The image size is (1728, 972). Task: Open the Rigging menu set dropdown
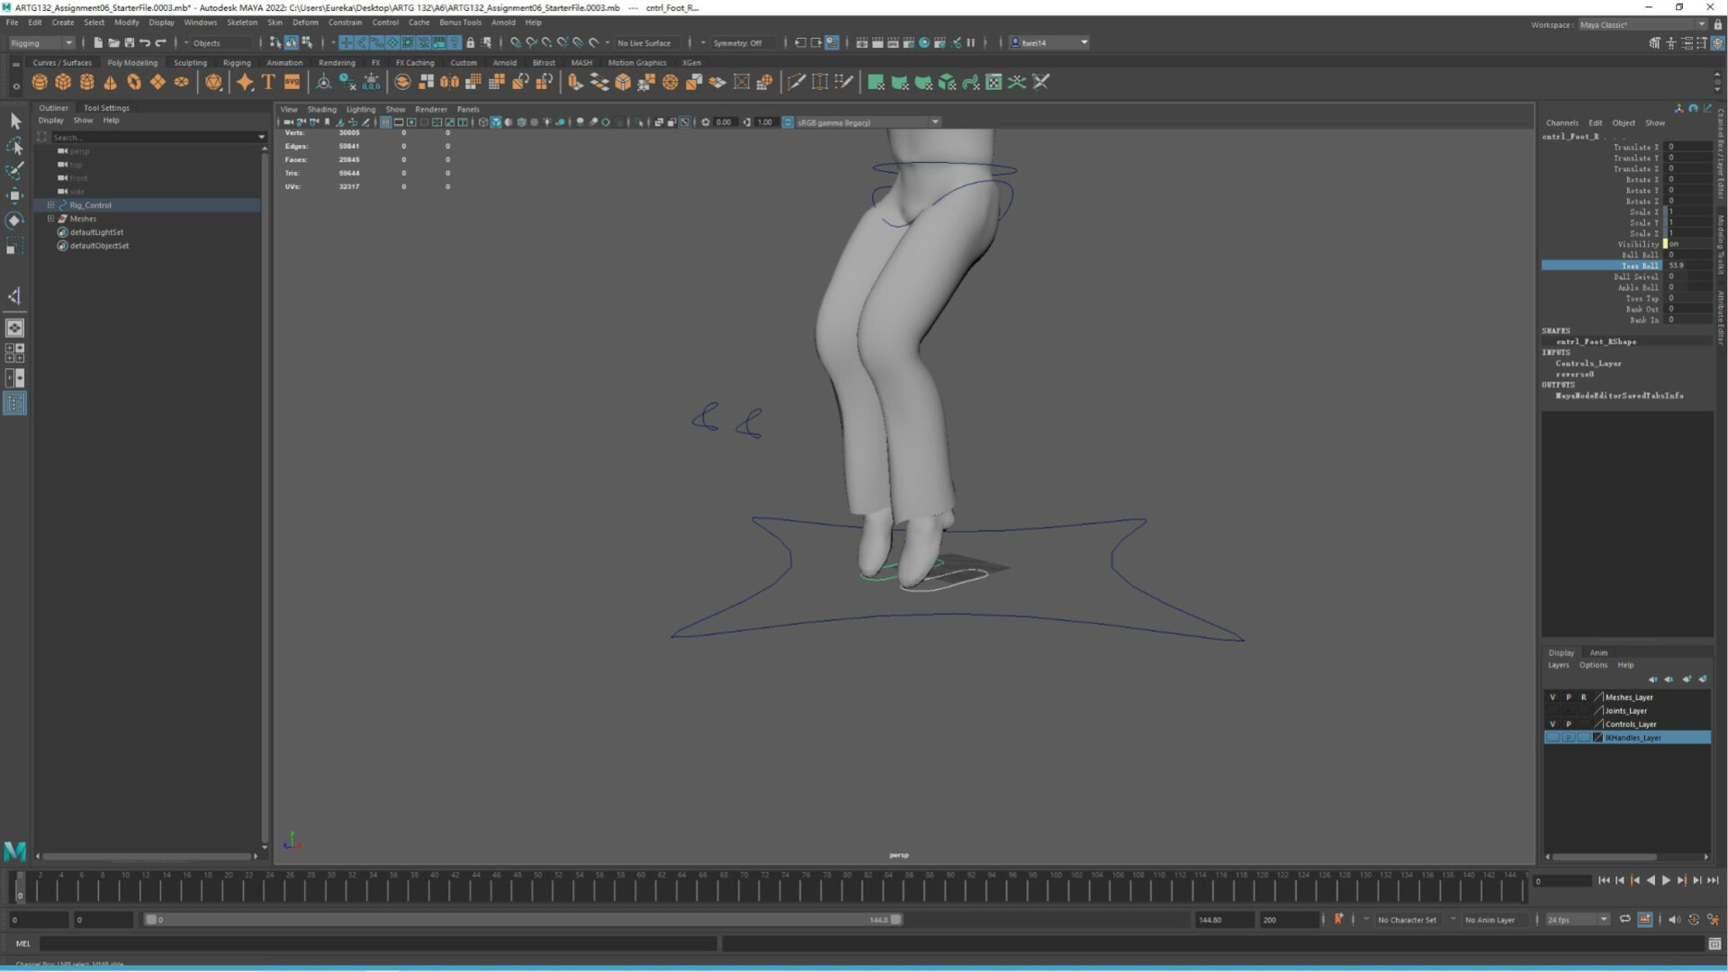[40, 42]
